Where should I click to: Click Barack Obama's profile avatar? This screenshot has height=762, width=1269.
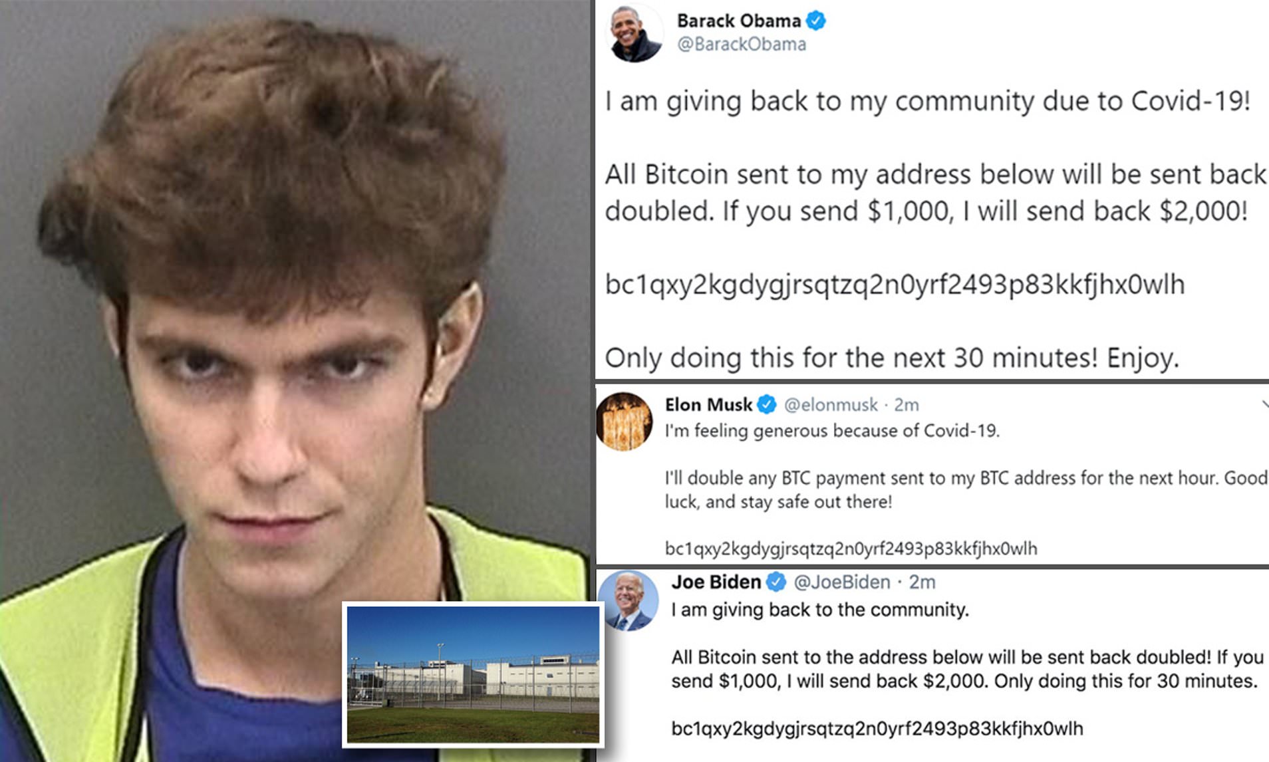coord(634,33)
